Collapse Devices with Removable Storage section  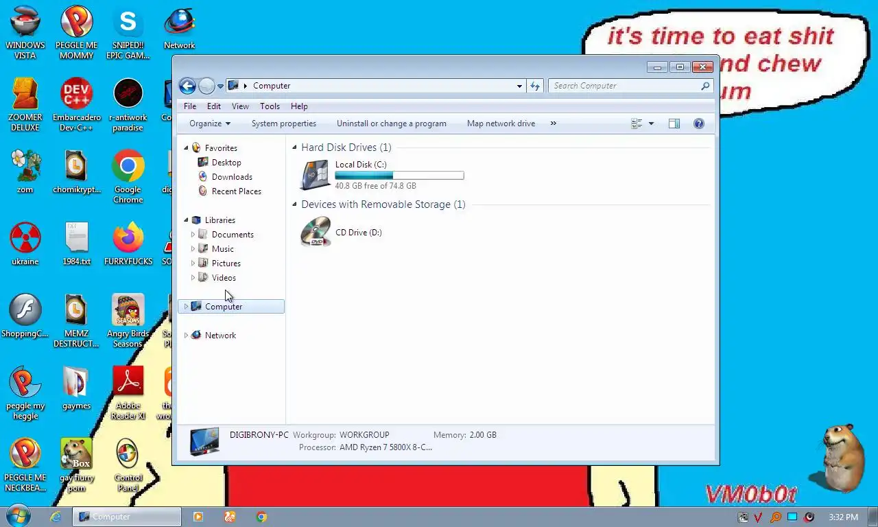[x=295, y=204]
